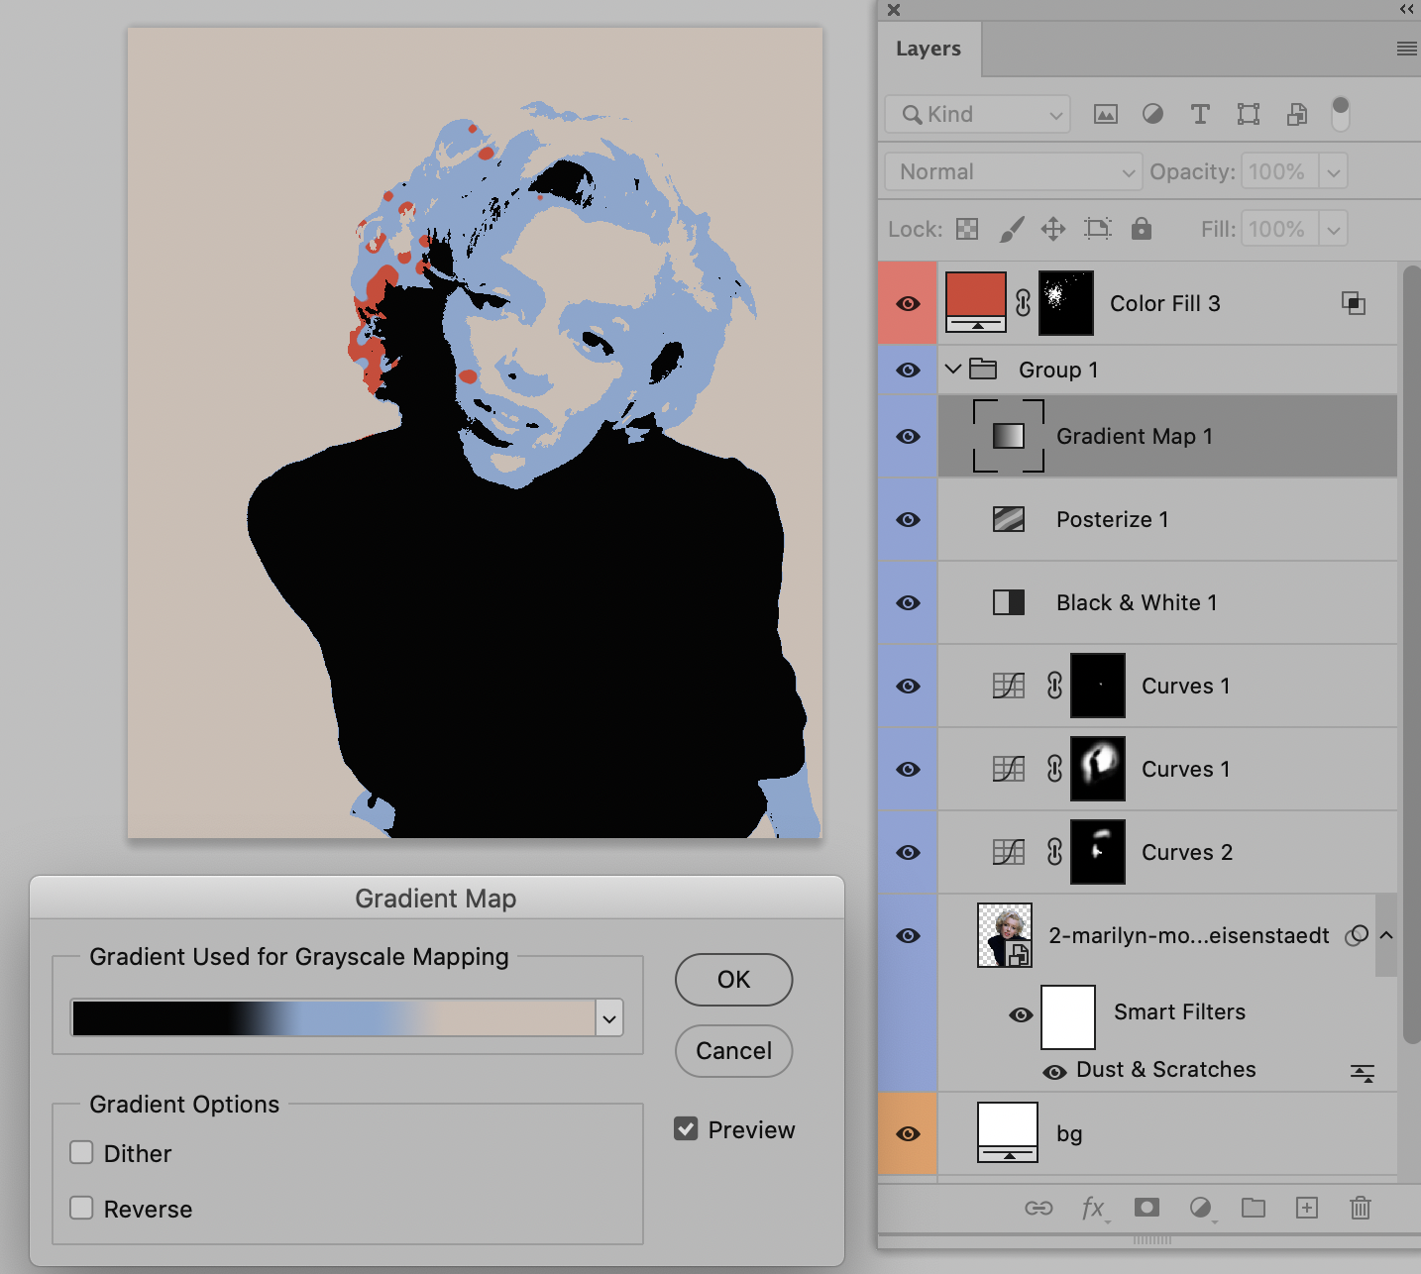This screenshot has width=1421, height=1274.
Task: Click the smart filters indicator icon on Marilyn layer
Action: (1357, 935)
